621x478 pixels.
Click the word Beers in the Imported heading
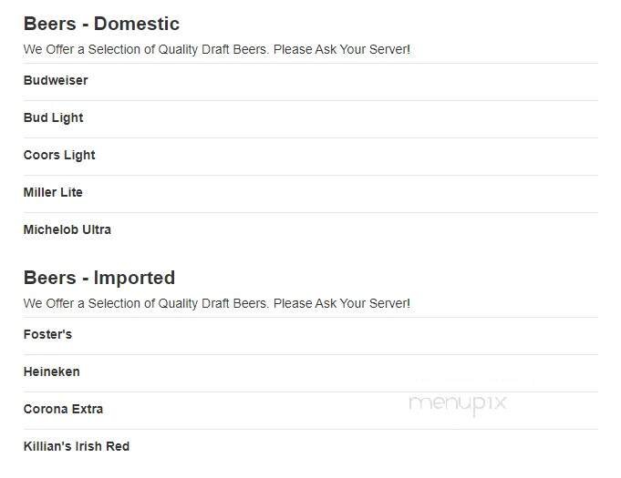click(x=49, y=278)
